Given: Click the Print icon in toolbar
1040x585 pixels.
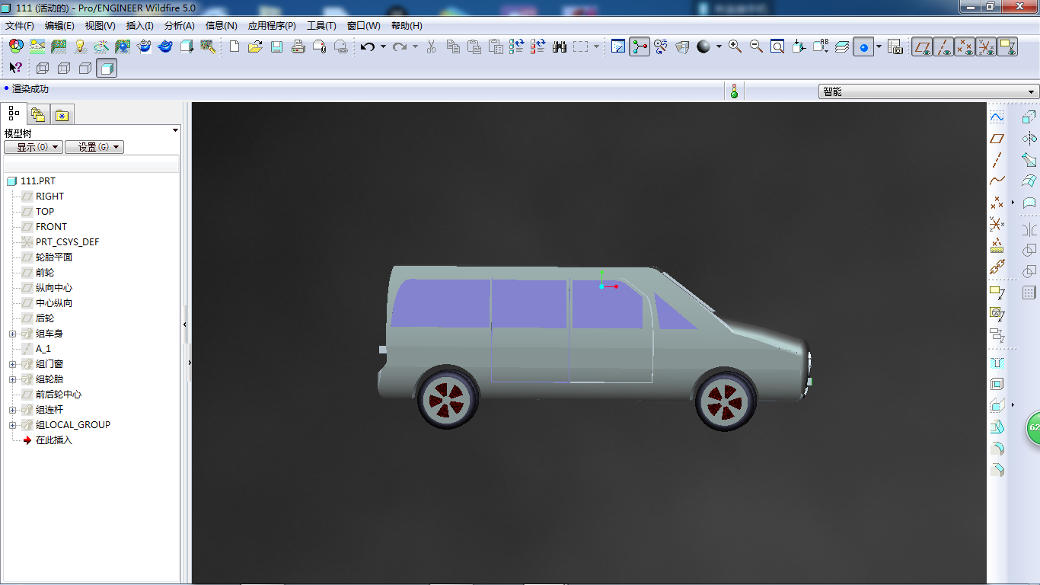Looking at the screenshot, I should click(298, 46).
